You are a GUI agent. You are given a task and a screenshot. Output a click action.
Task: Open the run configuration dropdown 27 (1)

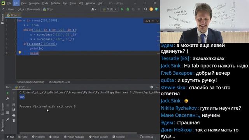[x=109, y=9]
